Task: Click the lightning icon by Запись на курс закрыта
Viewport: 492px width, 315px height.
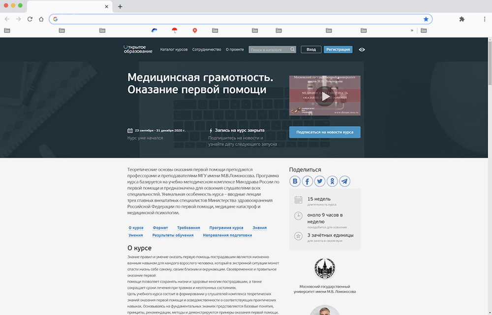Action: (x=211, y=131)
